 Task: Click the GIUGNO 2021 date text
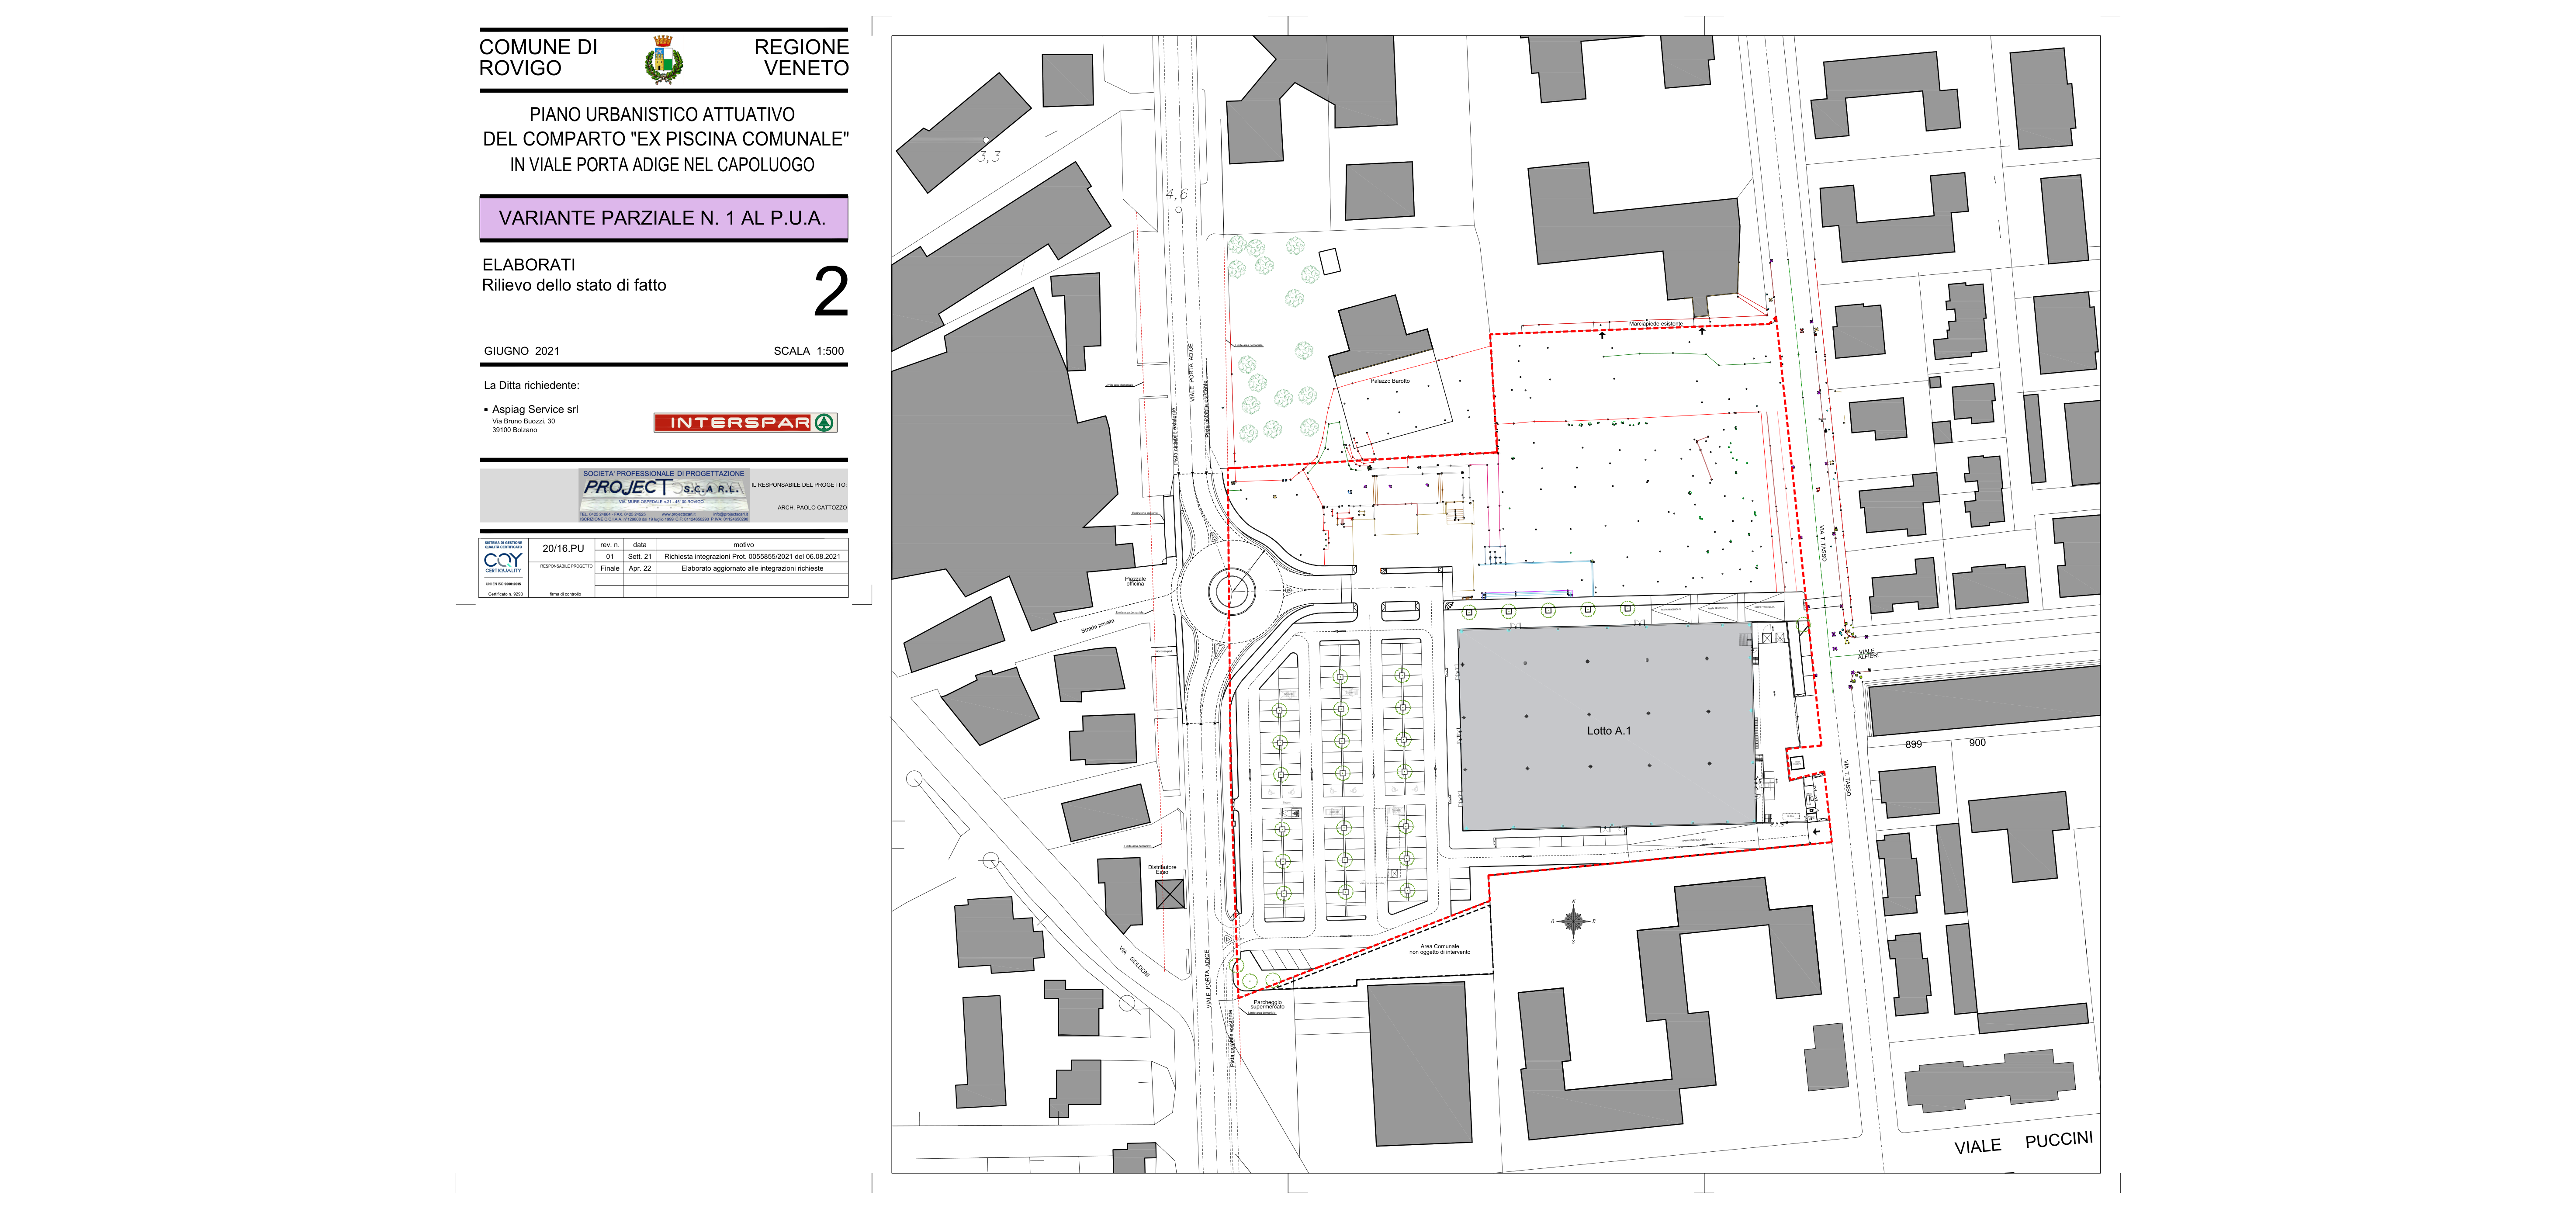point(522,351)
